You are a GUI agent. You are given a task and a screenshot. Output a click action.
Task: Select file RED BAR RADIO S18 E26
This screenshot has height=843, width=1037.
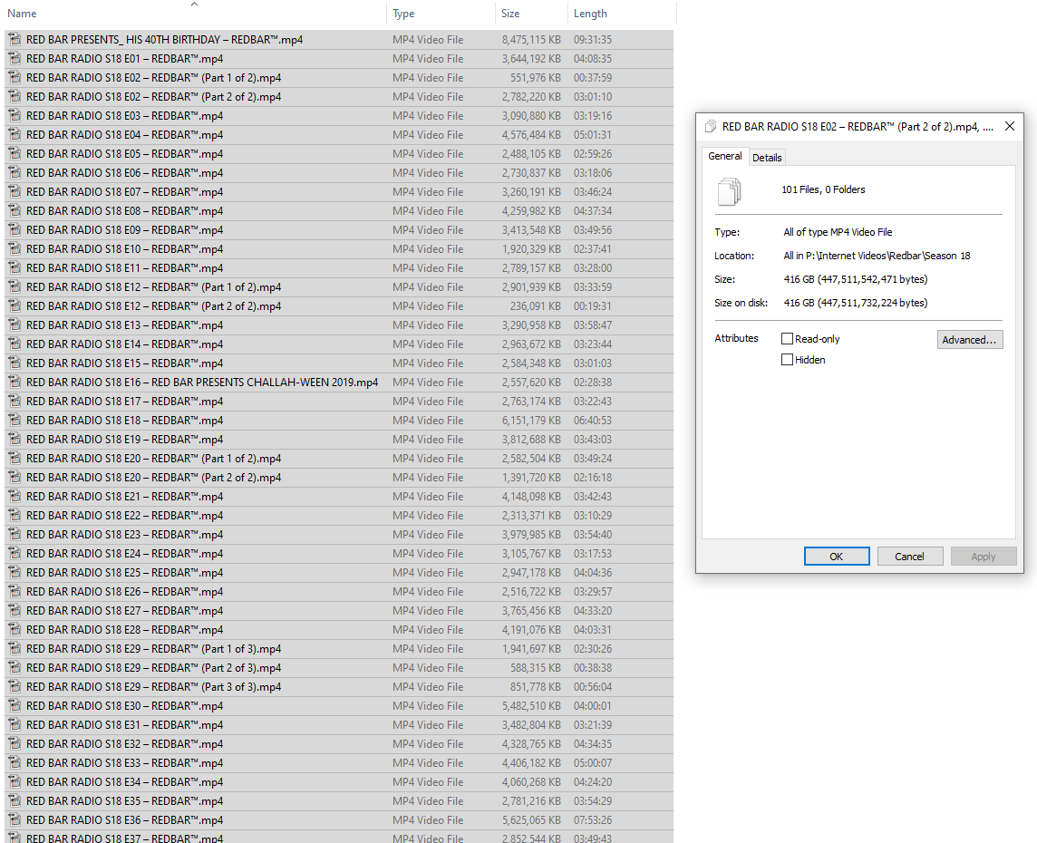point(339,592)
